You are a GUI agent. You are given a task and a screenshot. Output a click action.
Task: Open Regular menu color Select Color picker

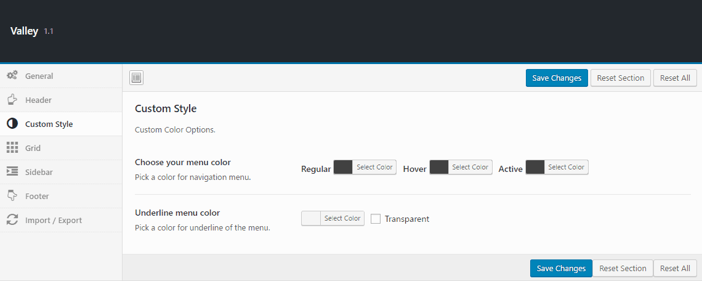374,167
